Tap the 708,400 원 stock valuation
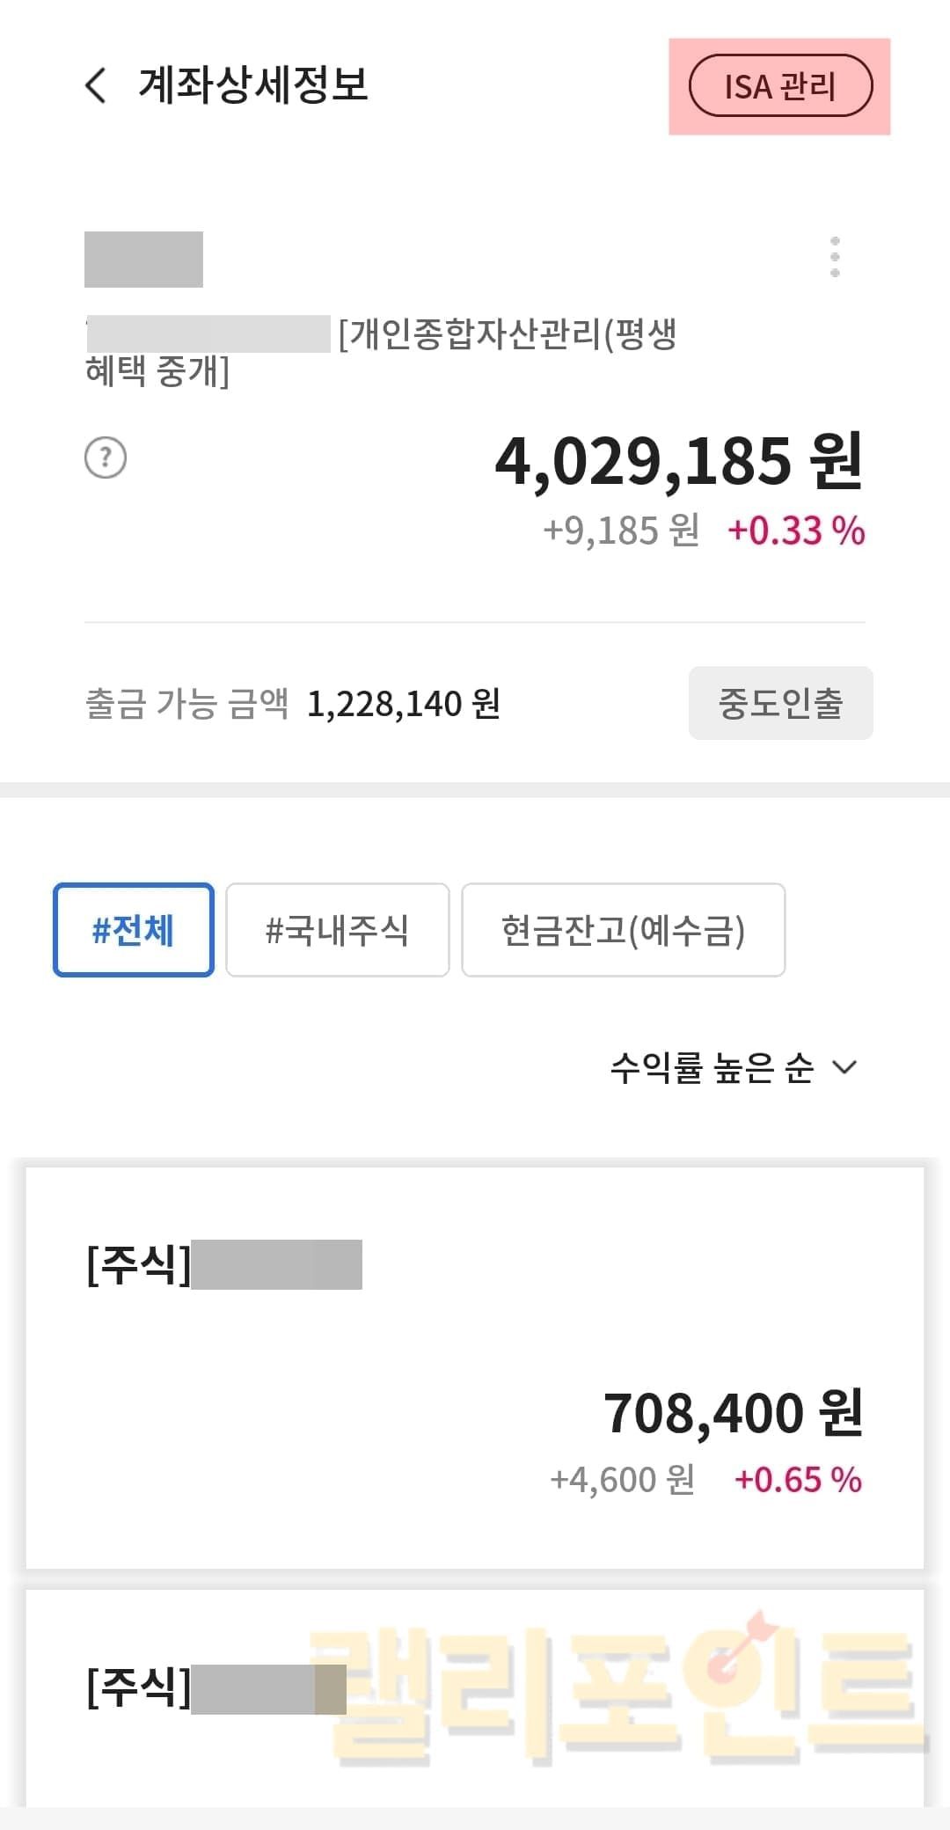 tap(733, 1413)
